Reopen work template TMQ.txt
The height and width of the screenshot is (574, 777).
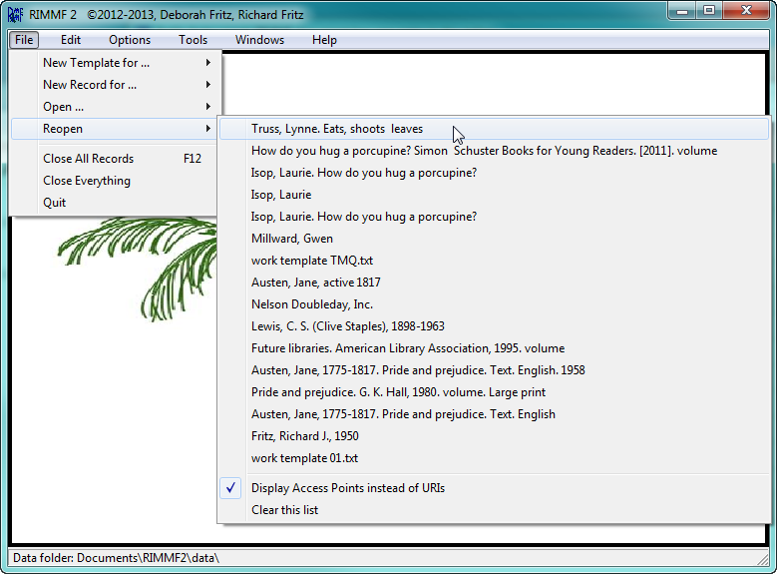coord(494,261)
